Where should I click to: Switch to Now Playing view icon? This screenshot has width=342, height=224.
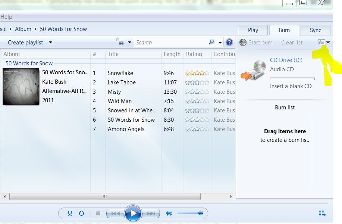tap(322, 213)
